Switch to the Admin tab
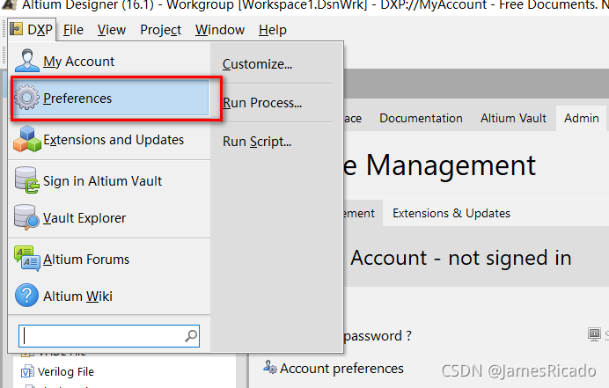609x388 pixels. (582, 118)
